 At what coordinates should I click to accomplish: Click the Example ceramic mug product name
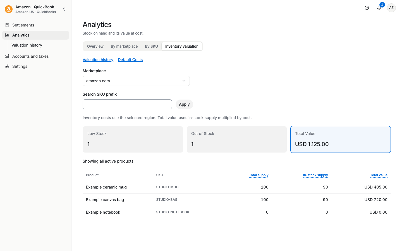106,187
